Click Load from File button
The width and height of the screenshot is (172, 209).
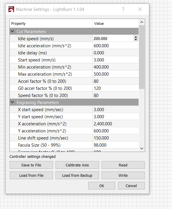tap(31, 175)
